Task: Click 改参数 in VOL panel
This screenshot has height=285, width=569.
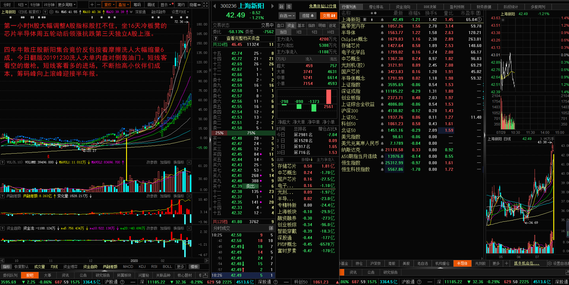Action: [152, 162]
